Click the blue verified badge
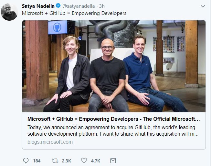211x166 pixels. [58, 5]
